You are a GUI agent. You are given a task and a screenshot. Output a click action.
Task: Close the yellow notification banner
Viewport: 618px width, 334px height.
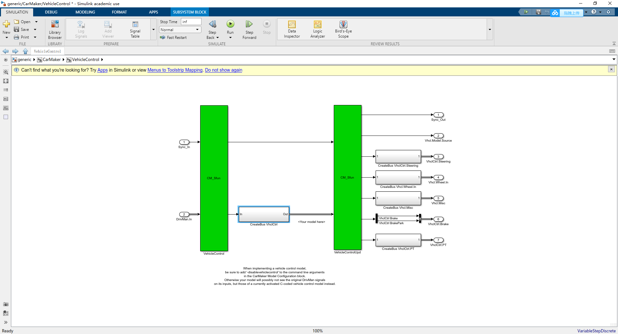click(x=611, y=69)
